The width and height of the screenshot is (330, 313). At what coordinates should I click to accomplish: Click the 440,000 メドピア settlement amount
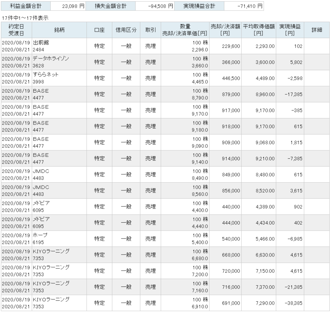coord(231,207)
